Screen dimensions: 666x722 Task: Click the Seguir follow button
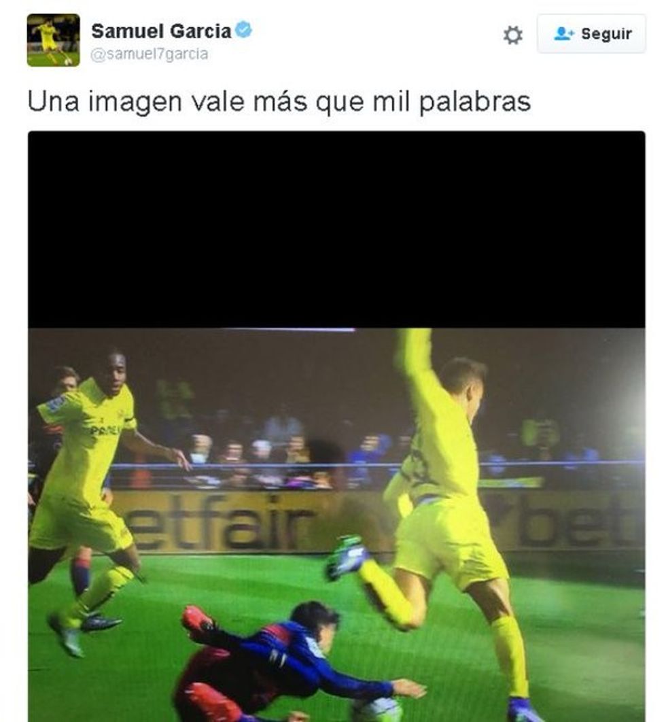pyautogui.click(x=591, y=33)
